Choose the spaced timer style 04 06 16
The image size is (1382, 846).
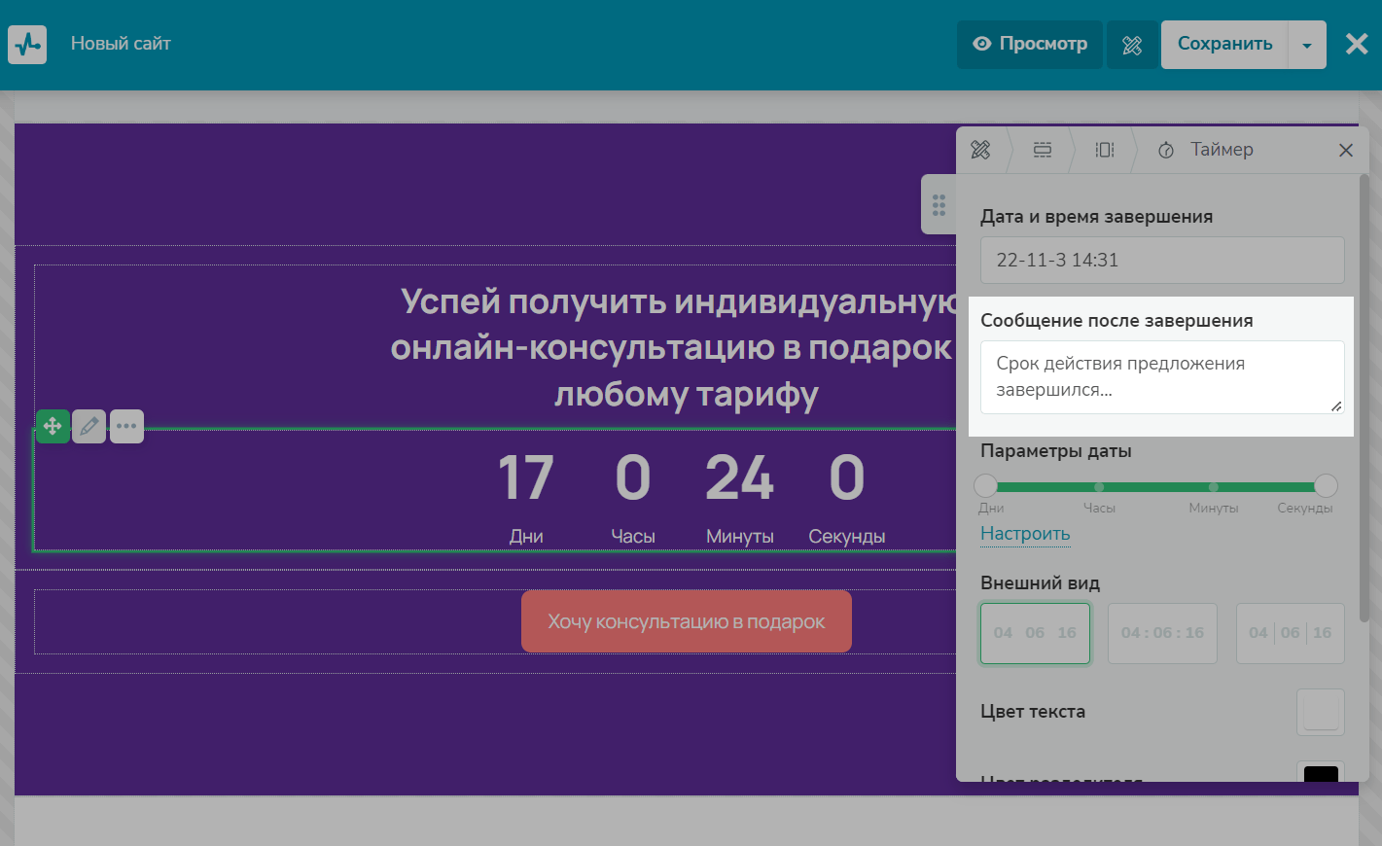point(1035,633)
